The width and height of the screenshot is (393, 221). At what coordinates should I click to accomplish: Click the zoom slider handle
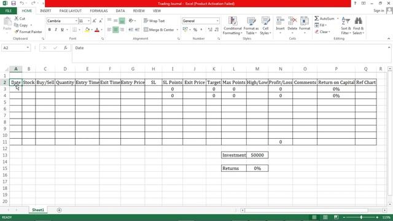pos(361,217)
